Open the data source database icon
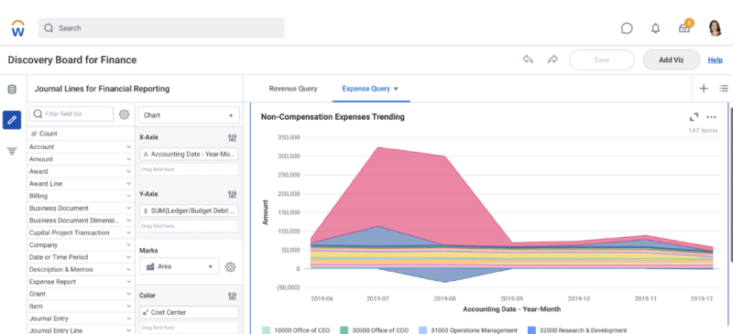The width and height of the screenshot is (733, 334). (12, 90)
